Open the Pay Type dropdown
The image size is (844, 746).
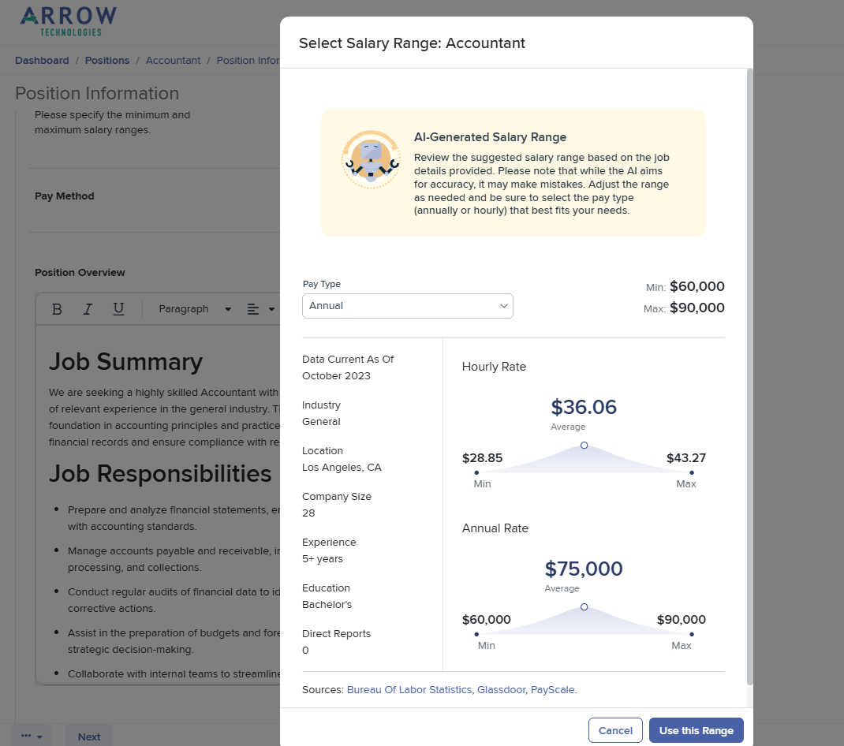tap(407, 305)
